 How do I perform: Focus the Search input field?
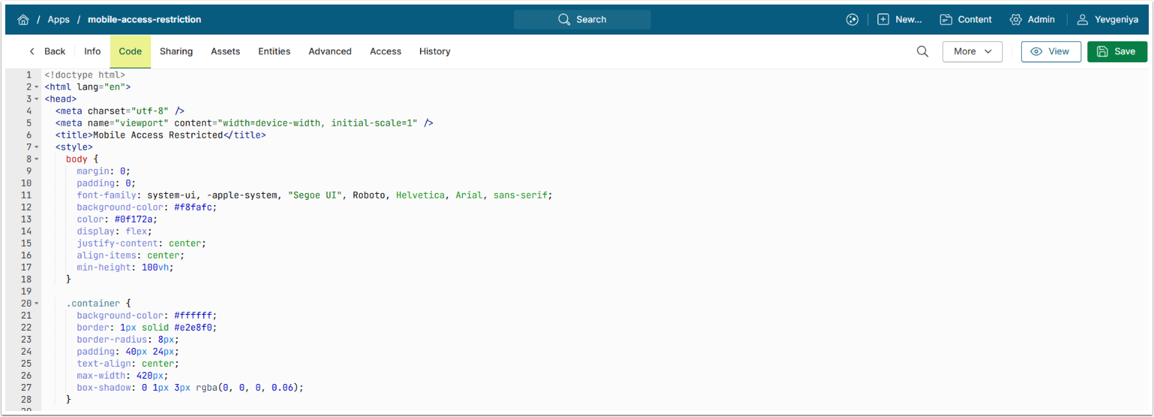582,20
